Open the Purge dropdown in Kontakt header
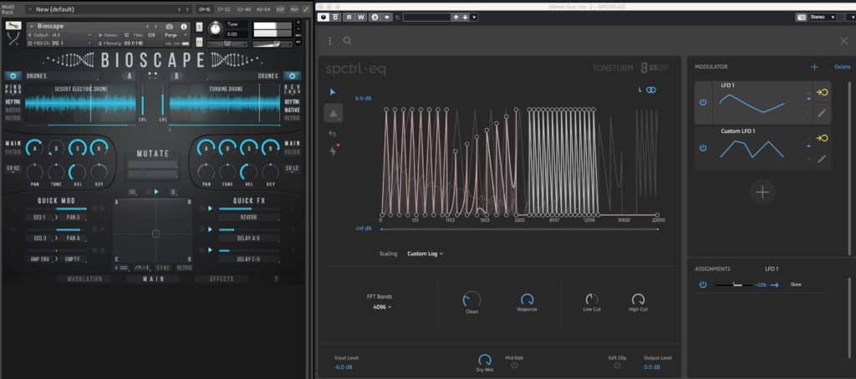 click(x=176, y=35)
